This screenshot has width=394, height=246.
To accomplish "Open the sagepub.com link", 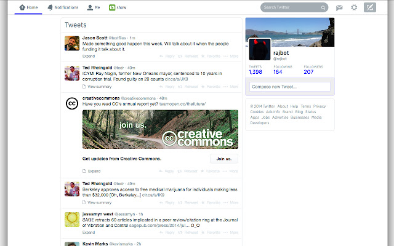I will (x=159, y=226).
